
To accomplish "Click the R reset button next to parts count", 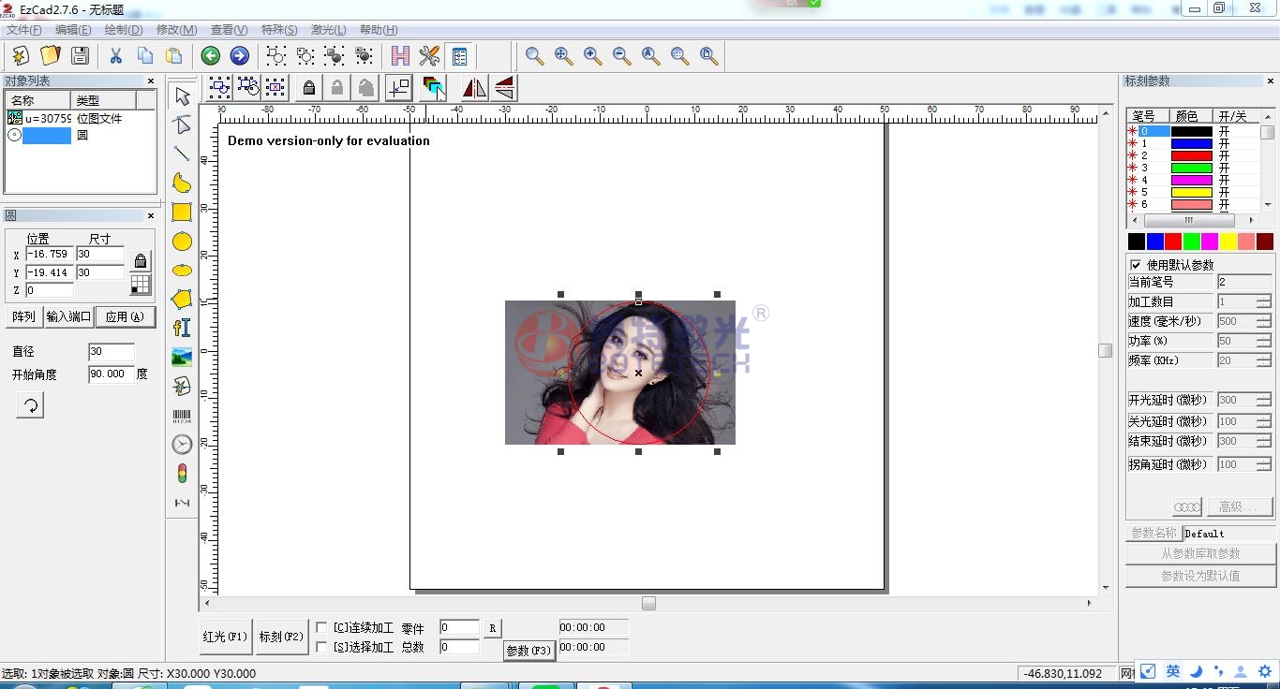I will [x=493, y=627].
